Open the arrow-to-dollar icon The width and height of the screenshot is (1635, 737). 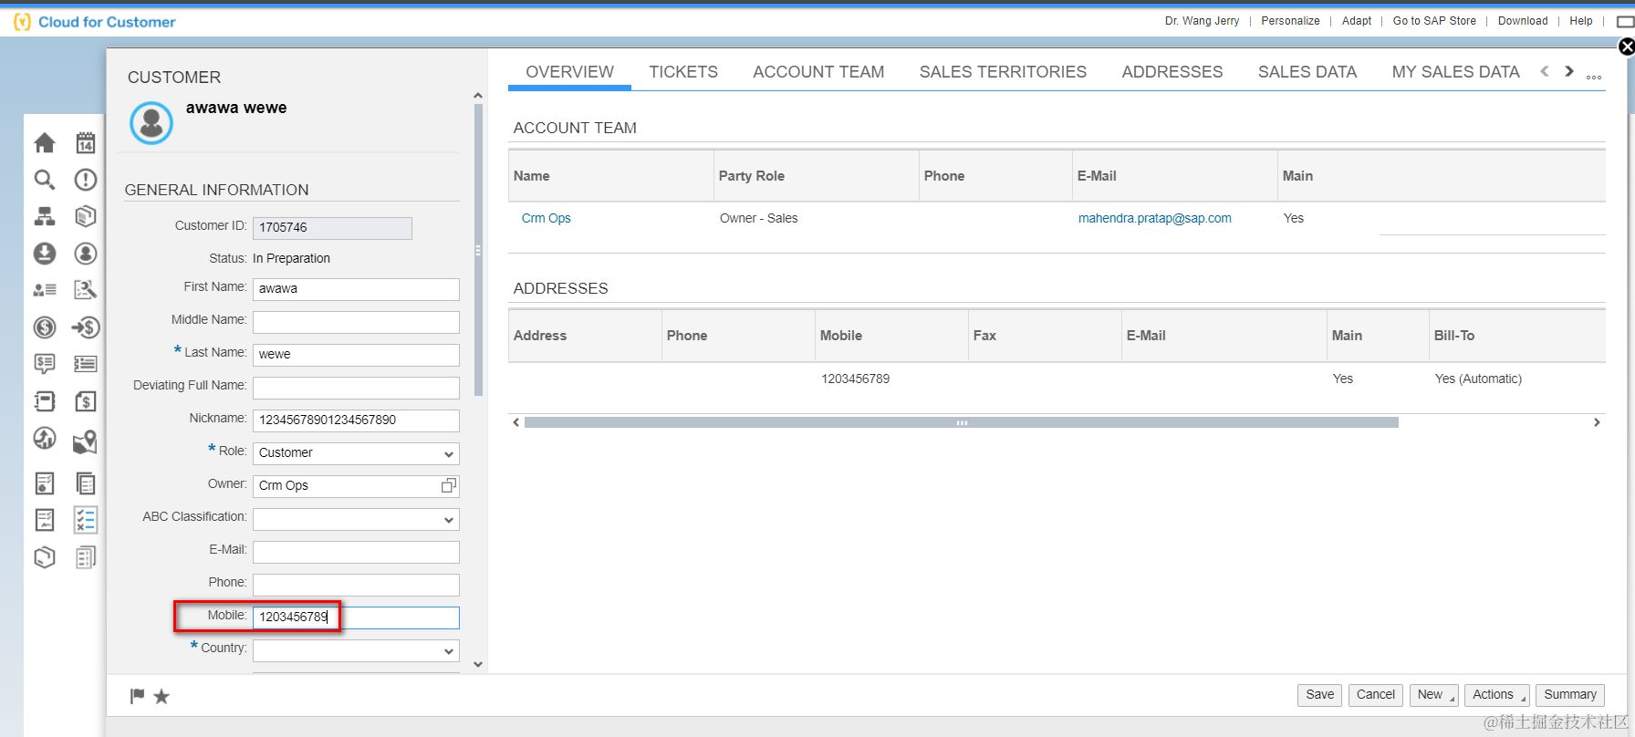point(86,327)
